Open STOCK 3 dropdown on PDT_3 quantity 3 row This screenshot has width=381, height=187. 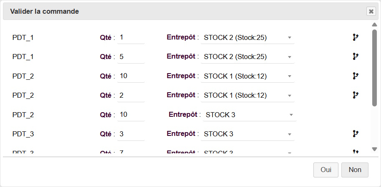click(x=247, y=134)
